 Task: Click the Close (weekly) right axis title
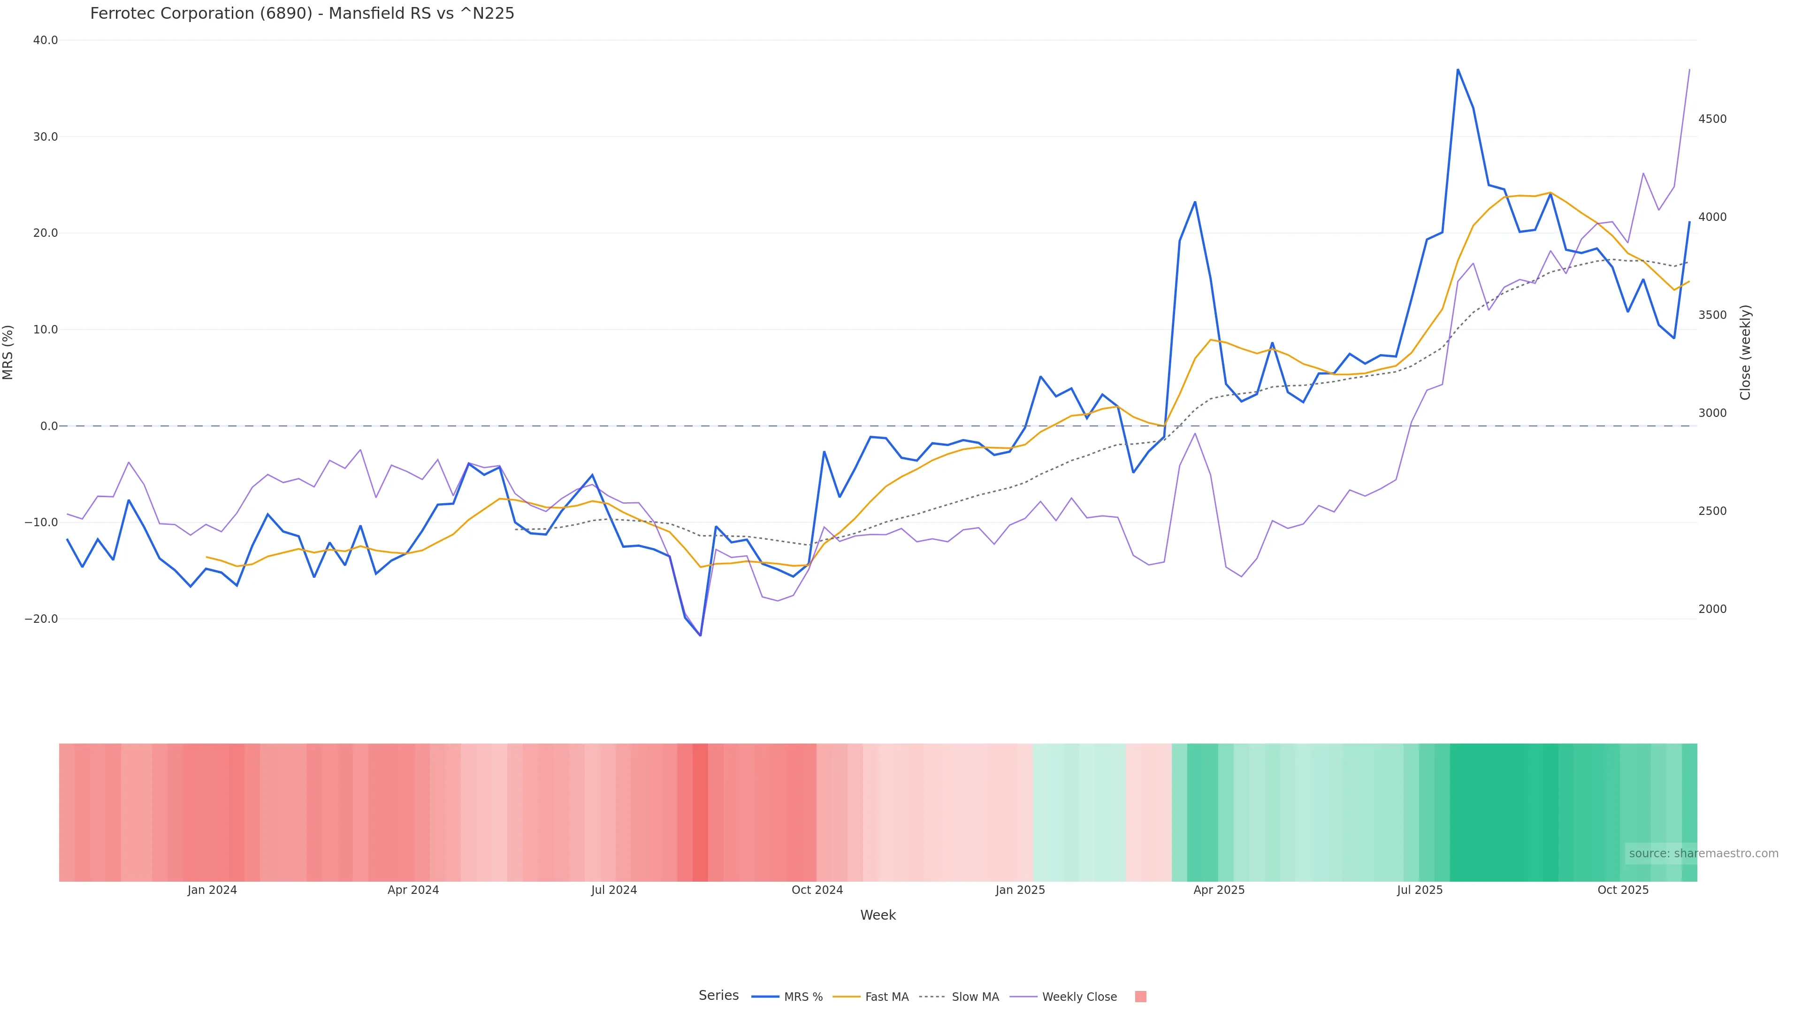(x=1745, y=352)
